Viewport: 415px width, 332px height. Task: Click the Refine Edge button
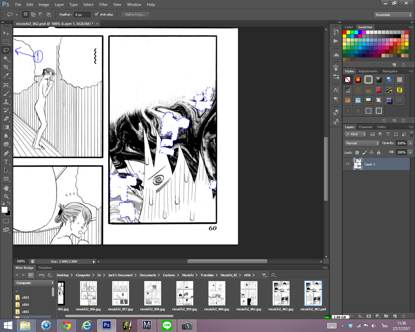click(136, 14)
